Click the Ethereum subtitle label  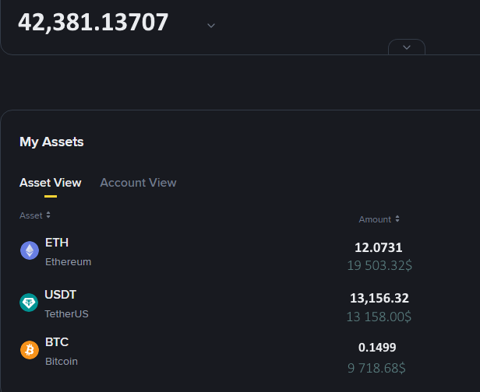[69, 262]
